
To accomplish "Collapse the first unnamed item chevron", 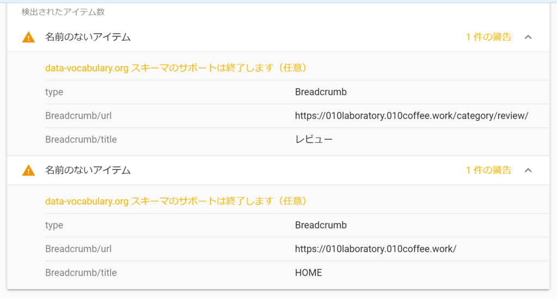I will [528, 38].
